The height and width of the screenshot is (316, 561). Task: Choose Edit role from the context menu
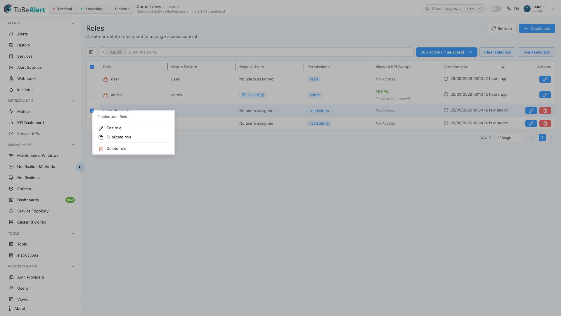point(134,128)
